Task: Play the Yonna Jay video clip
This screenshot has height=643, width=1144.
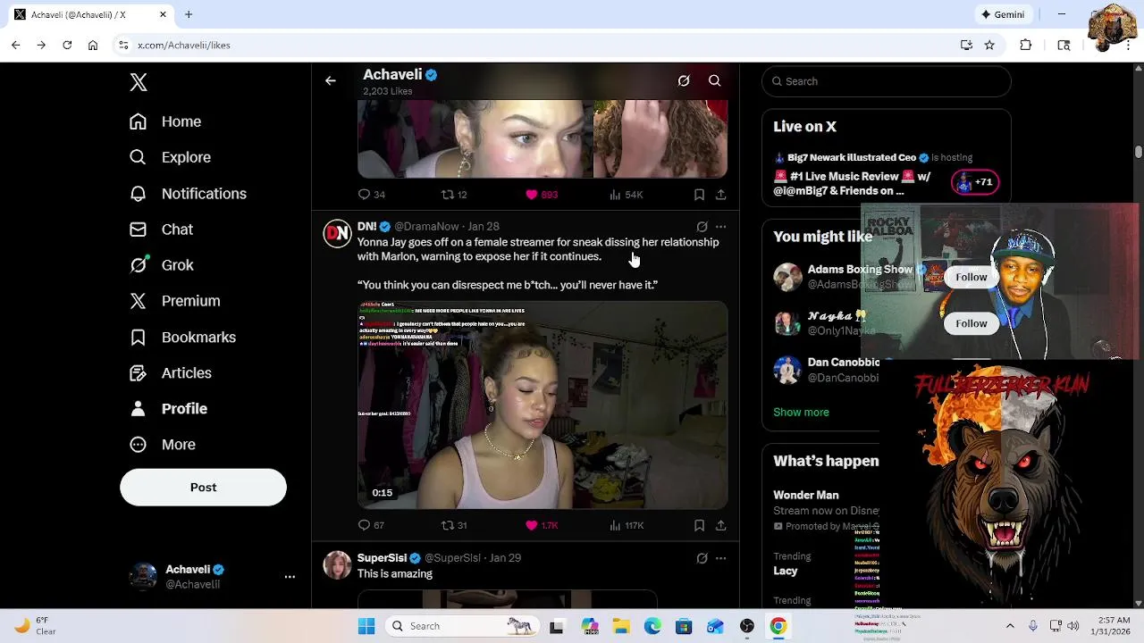Action: (543, 405)
